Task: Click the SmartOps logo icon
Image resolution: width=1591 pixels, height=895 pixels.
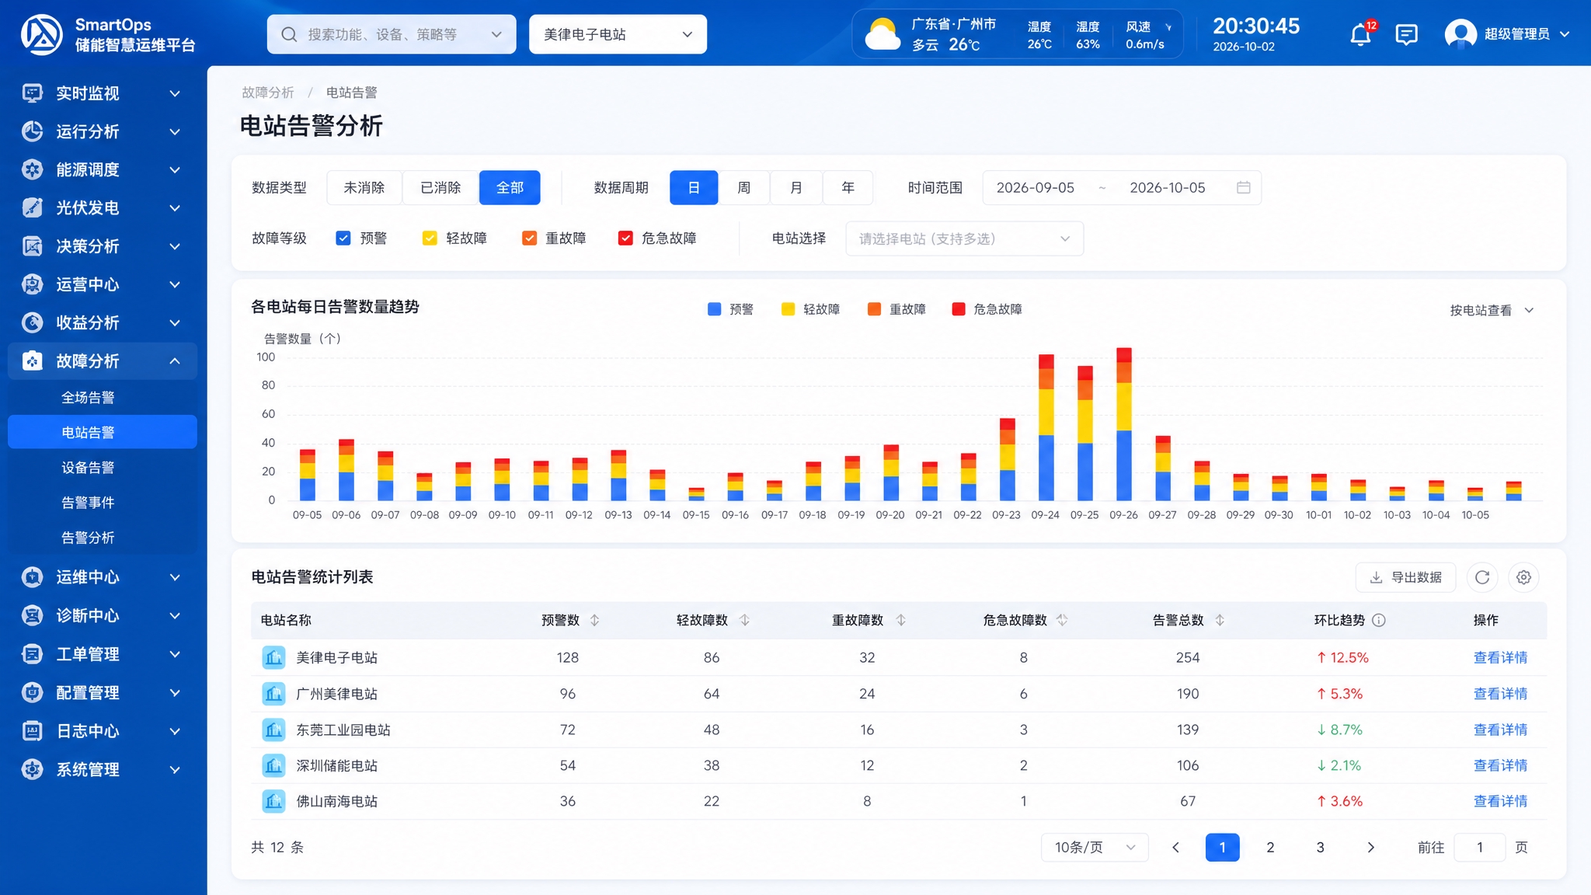Action: [x=42, y=34]
